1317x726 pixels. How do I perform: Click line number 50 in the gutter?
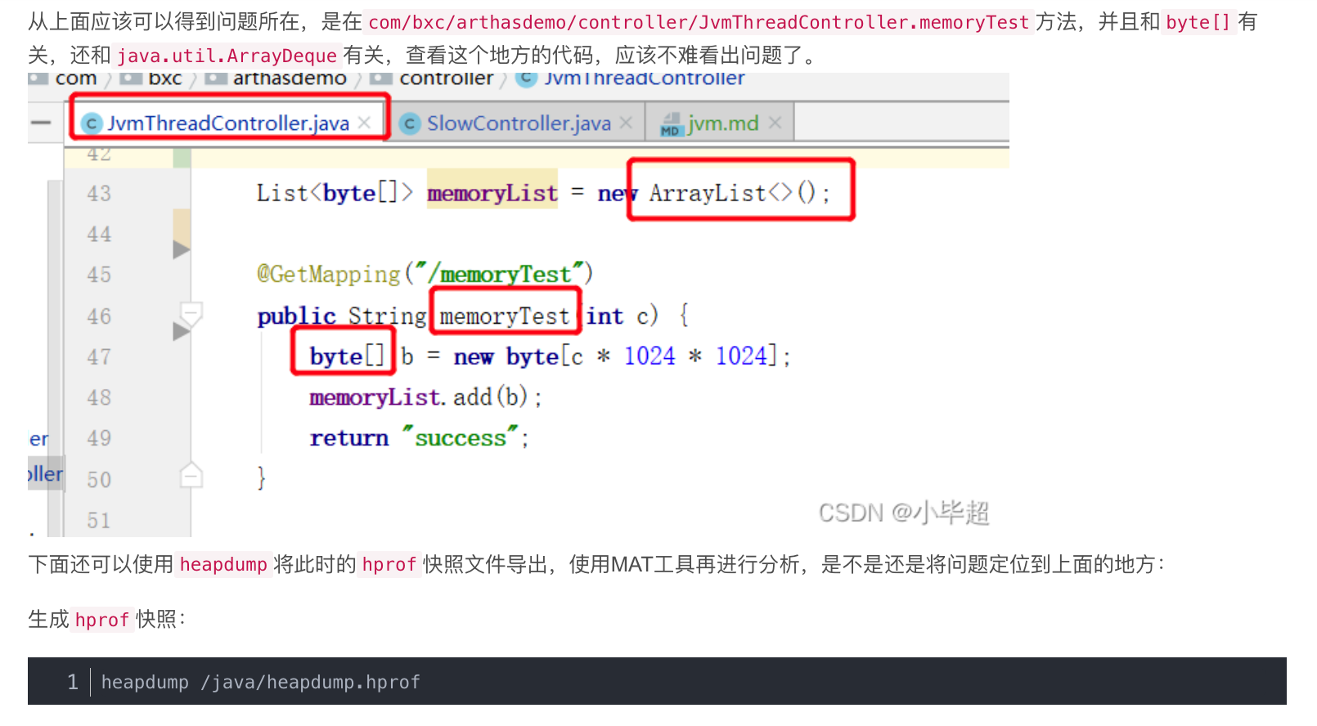[99, 480]
